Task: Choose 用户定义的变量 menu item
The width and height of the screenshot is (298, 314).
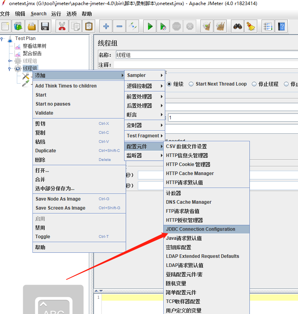Action: pyautogui.click(x=206, y=310)
